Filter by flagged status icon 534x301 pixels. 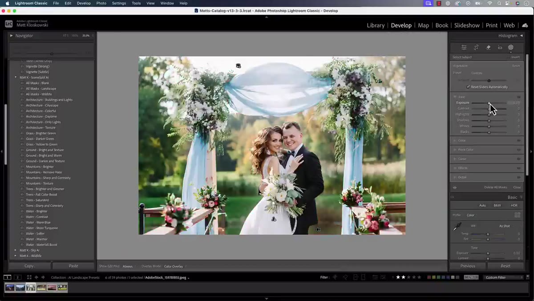click(336, 277)
